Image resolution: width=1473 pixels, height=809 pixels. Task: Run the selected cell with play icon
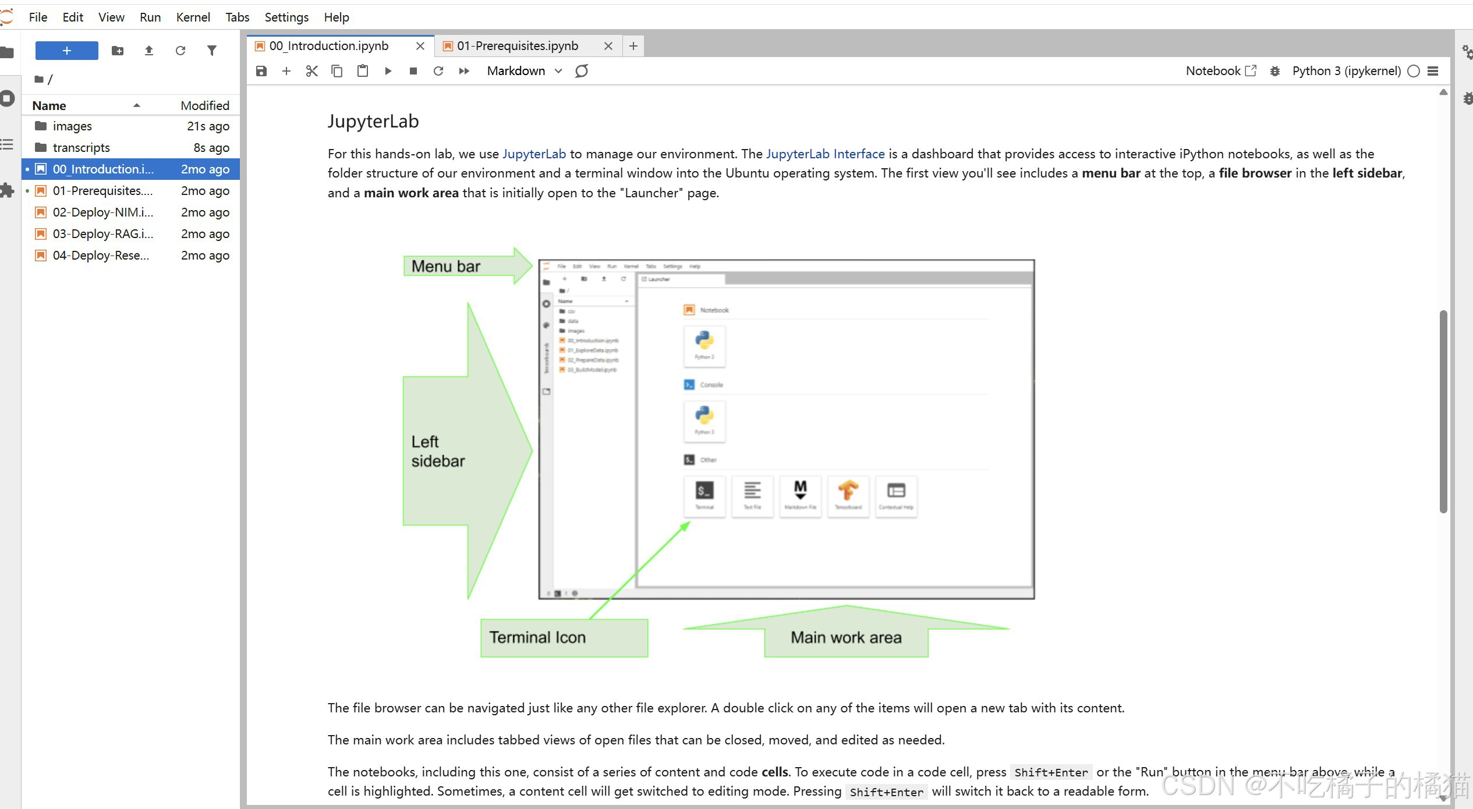click(x=388, y=71)
